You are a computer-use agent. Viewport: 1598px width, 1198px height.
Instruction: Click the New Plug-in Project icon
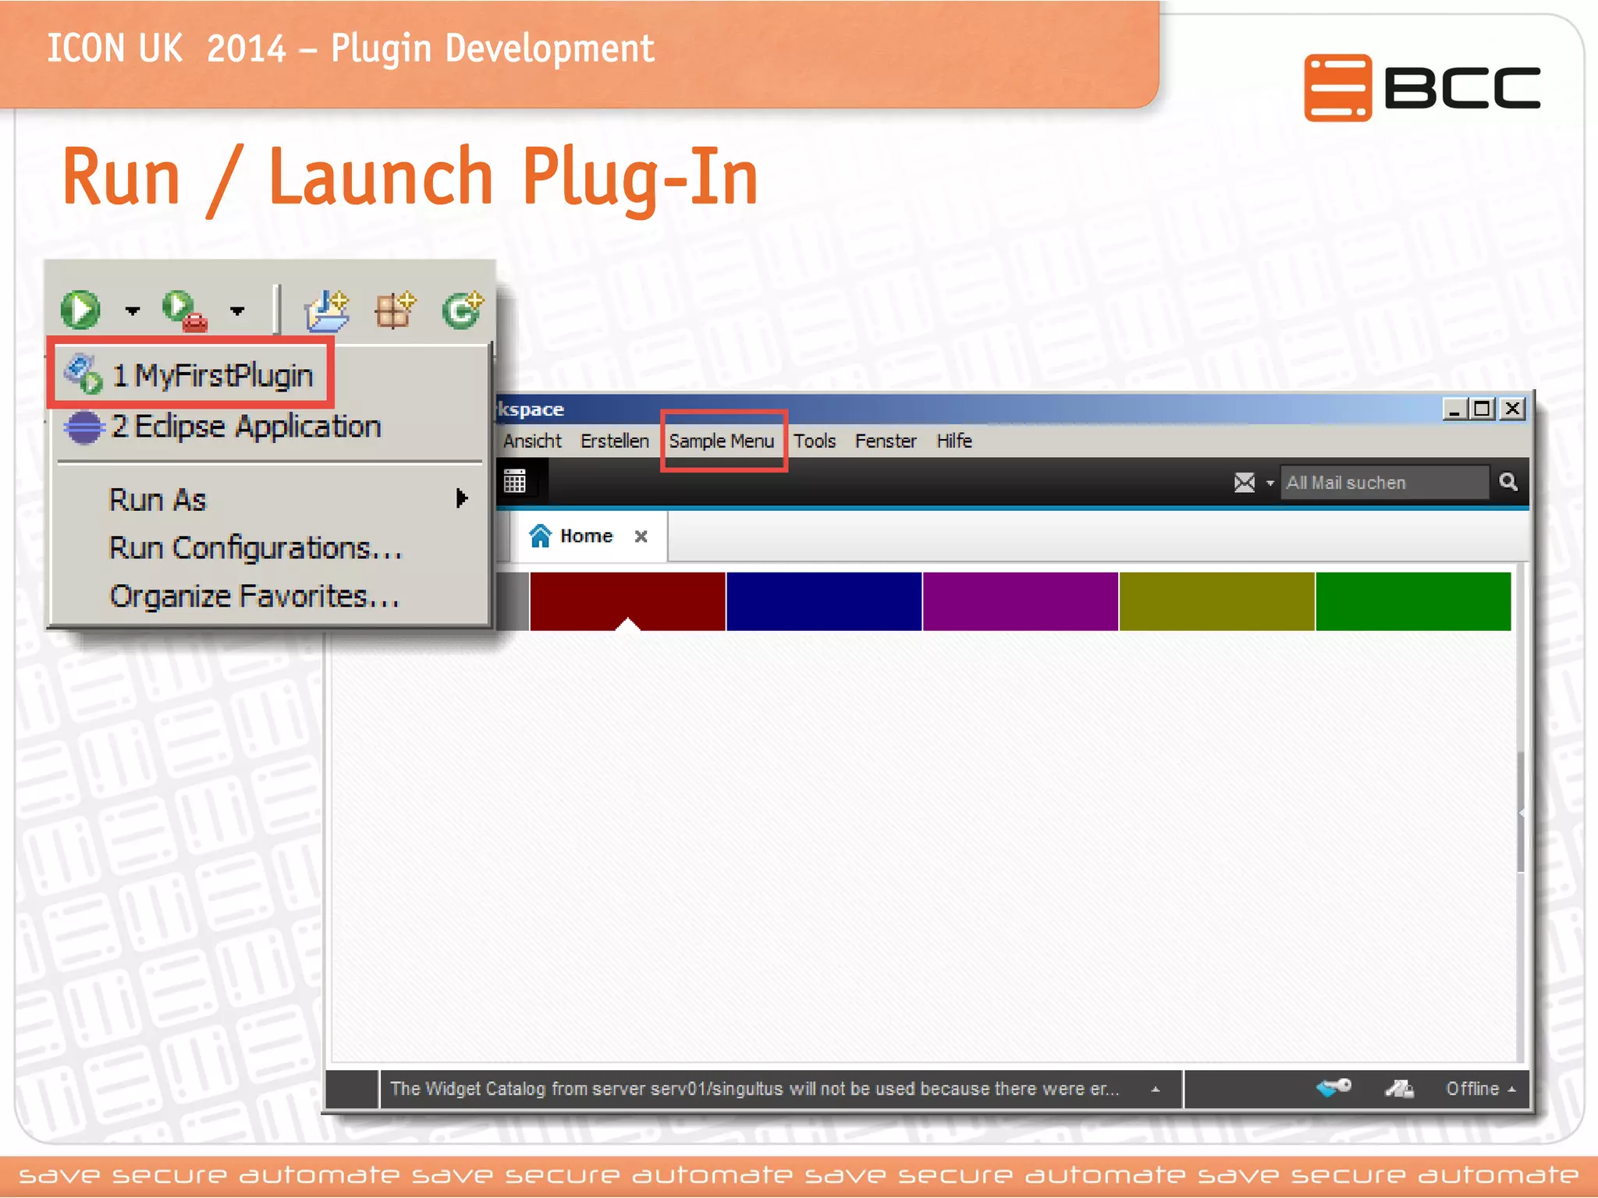(326, 310)
